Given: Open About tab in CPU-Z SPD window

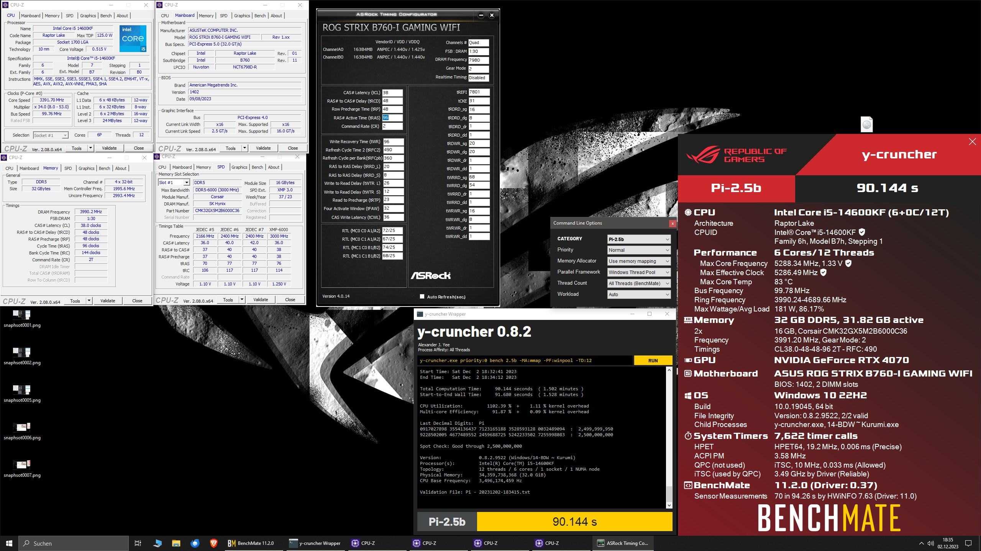Looking at the screenshot, I should 274,167.
